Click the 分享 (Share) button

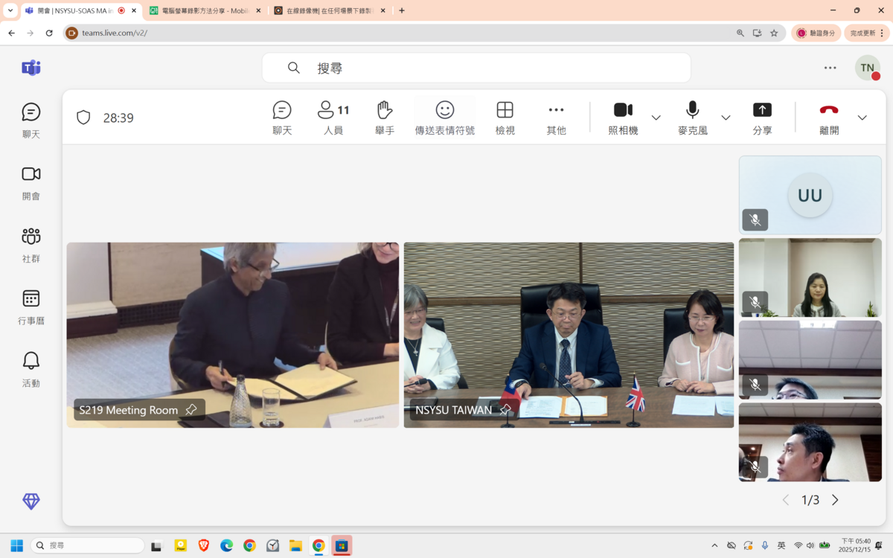pyautogui.click(x=762, y=117)
